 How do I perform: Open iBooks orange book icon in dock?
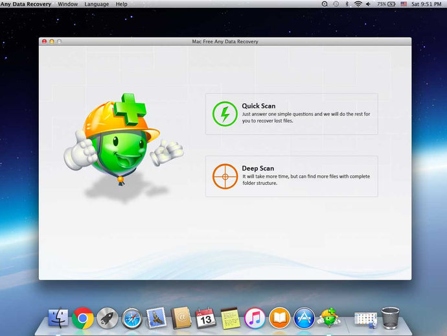pos(279,318)
